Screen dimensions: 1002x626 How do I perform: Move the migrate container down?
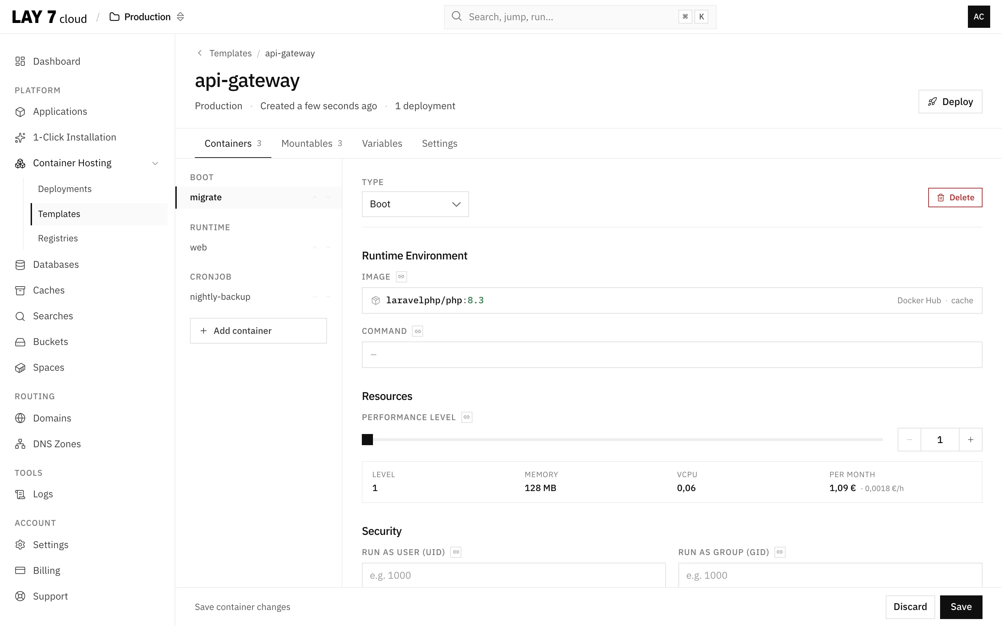point(328,198)
